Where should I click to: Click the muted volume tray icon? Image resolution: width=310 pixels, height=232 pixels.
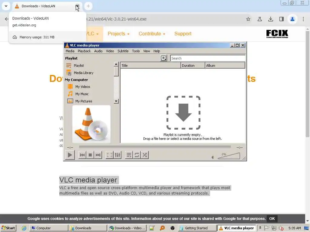click(281, 228)
